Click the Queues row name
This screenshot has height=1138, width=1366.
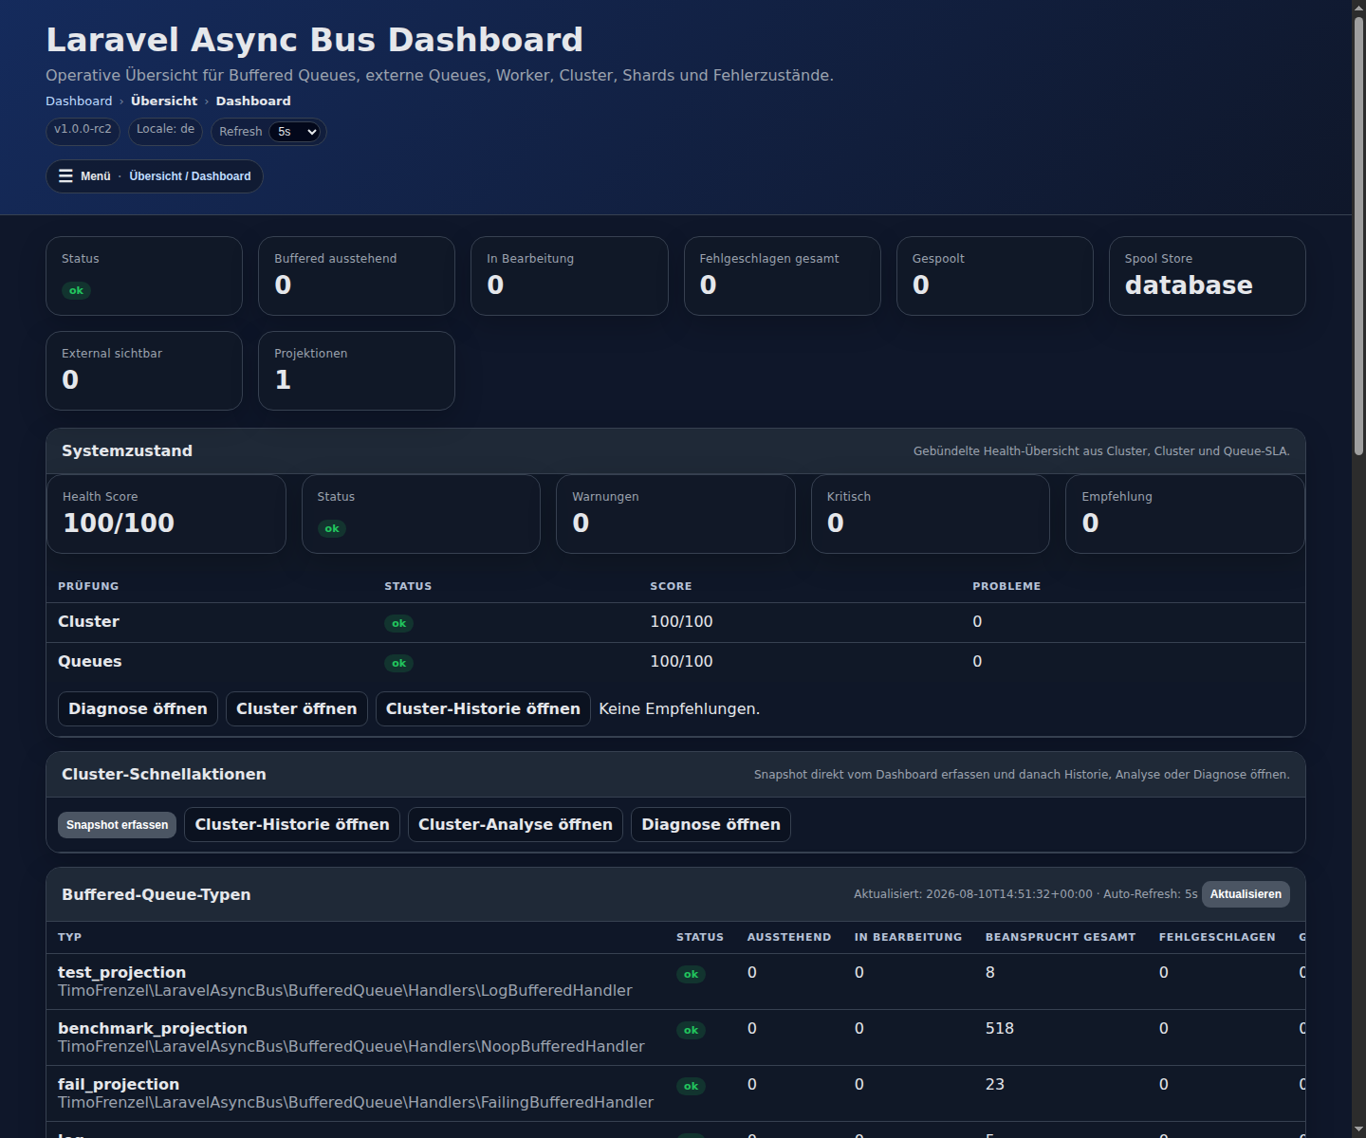click(89, 662)
